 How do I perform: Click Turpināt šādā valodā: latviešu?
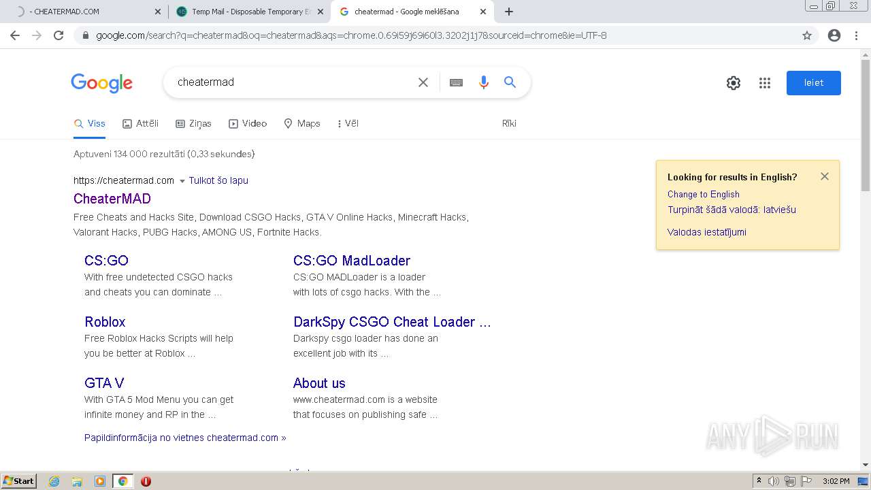click(732, 210)
